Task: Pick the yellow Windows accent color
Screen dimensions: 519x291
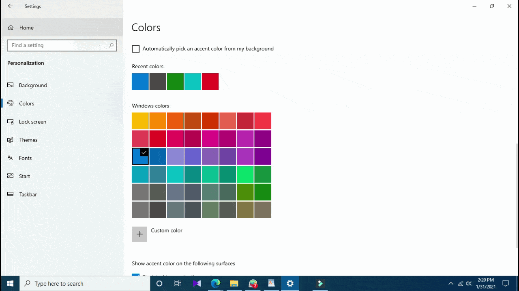Action: (x=140, y=120)
